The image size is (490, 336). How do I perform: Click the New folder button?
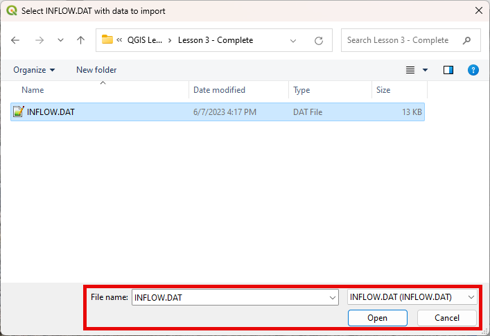point(96,70)
